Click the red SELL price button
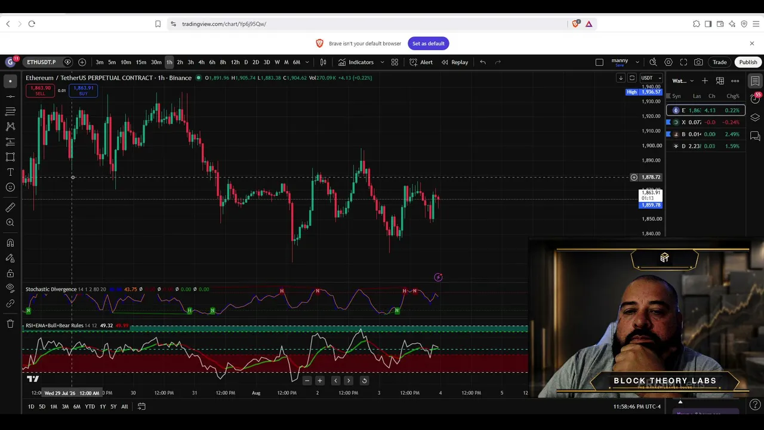Image resolution: width=764 pixels, height=430 pixels. (x=41, y=91)
